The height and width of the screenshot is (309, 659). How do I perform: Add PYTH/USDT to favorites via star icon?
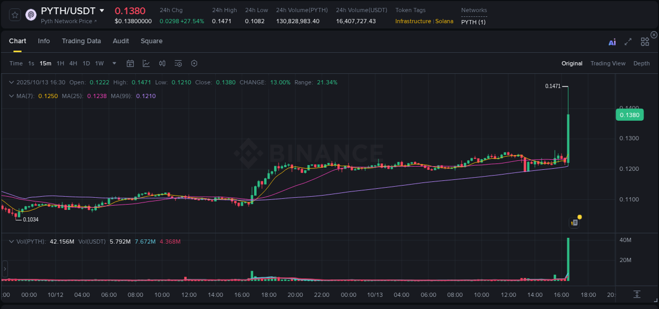[14, 14]
